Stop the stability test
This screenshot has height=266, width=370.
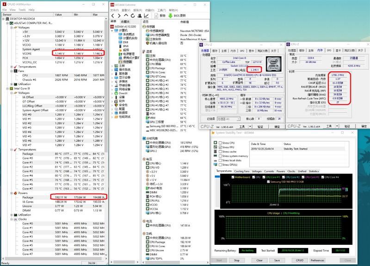point(236,260)
